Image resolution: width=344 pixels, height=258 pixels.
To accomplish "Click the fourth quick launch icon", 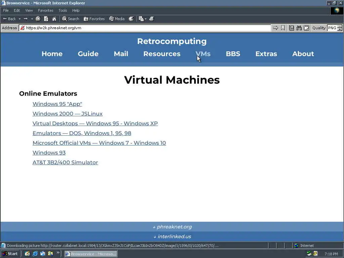I will tap(50, 254).
